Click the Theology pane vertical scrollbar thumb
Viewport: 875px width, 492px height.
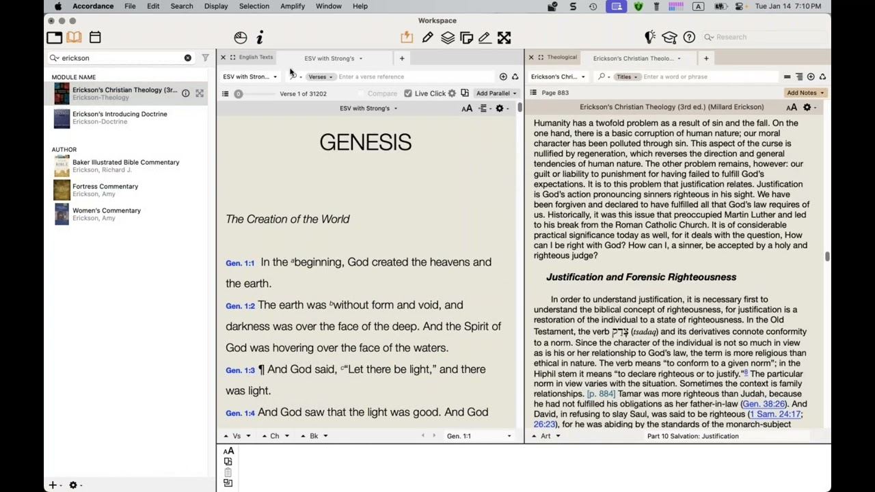827,256
